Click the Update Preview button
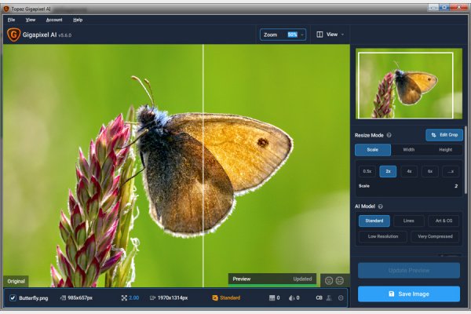 click(409, 270)
